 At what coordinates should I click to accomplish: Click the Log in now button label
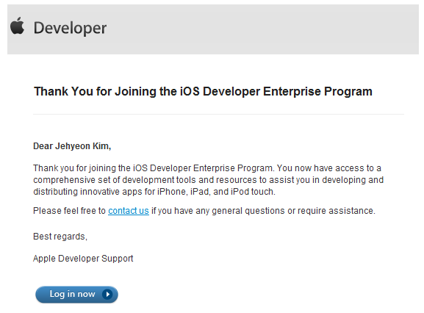72,294
